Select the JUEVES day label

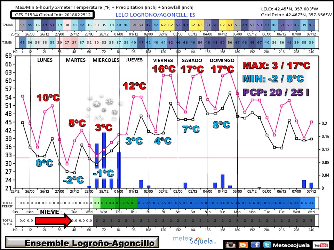click(x=134, y=60)
